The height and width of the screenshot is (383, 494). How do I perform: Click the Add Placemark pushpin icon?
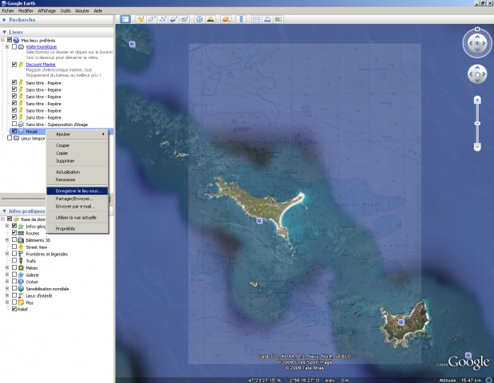click(x=140, y=19)
